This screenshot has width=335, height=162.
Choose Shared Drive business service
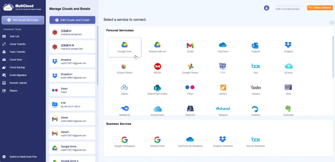(x=157, y=140)
